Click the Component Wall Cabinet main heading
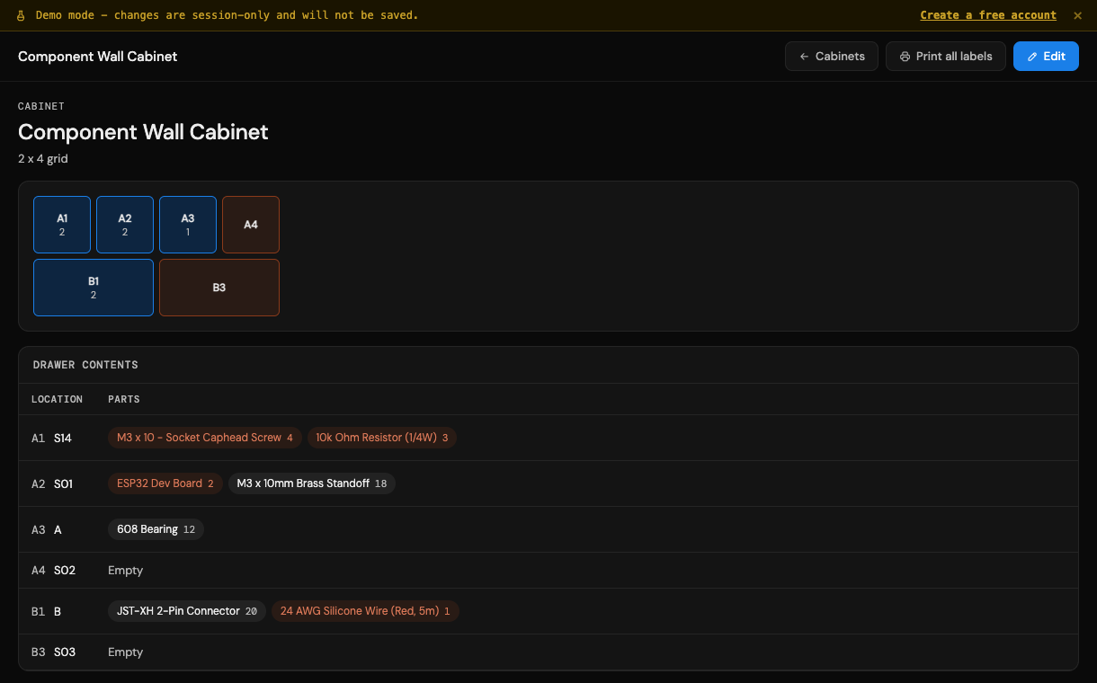This screenshot has width=1097, height=683. [143, 132]
